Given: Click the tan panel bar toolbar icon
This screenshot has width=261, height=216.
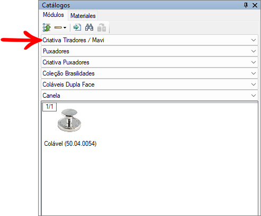Looking at the screenshot, I should click(58, 27).
